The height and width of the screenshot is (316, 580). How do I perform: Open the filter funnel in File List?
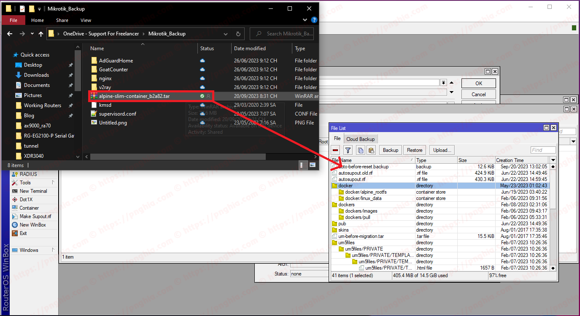(x=348, y=150)
